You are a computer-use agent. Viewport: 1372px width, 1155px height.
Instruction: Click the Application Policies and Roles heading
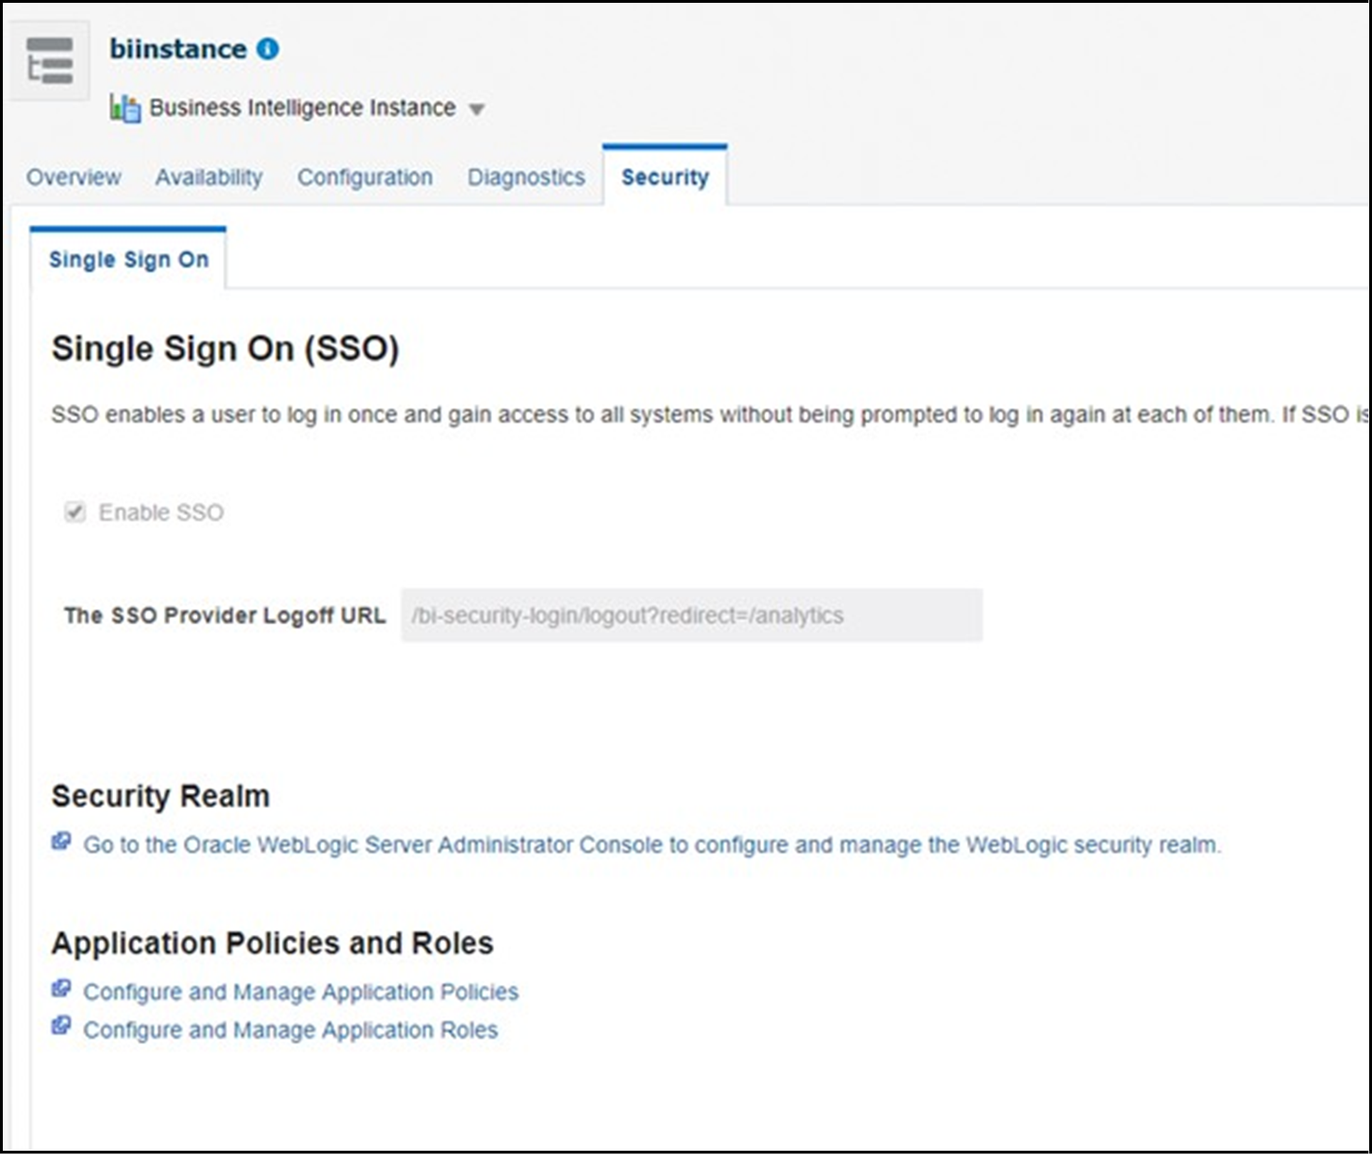click(x=273, y=943)
